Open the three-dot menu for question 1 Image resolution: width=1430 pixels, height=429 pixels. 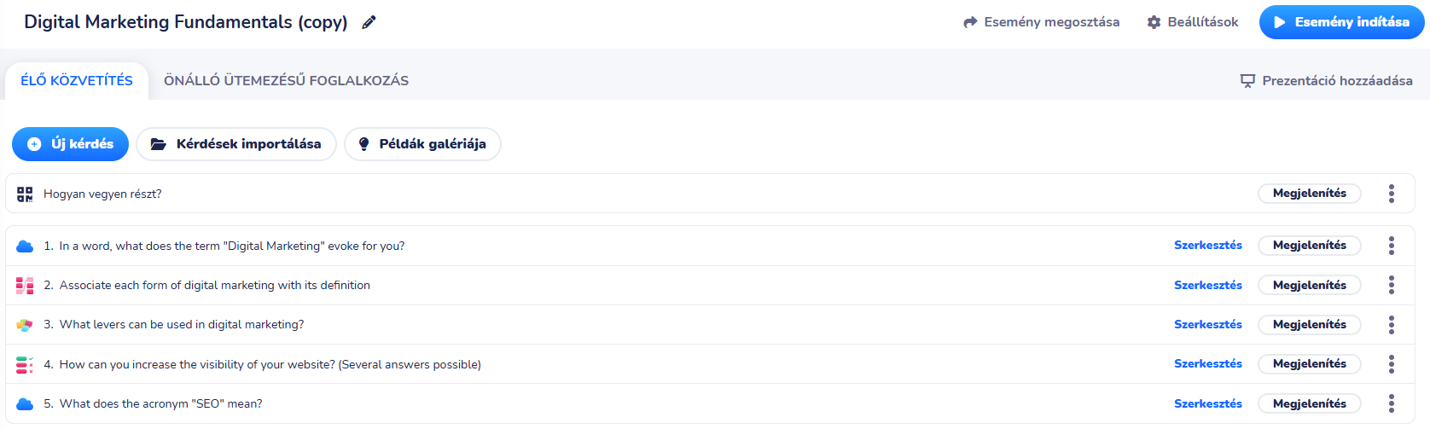1391,246
